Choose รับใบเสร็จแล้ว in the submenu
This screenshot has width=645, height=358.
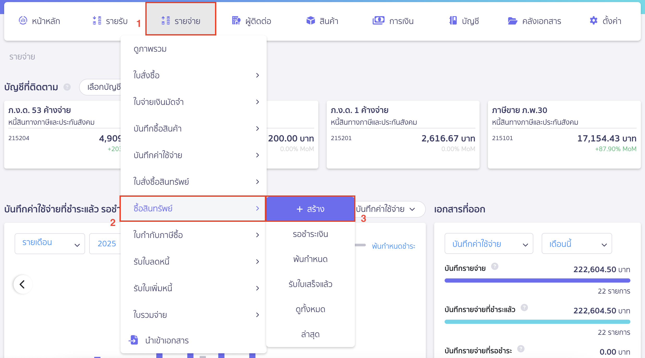click(310, 284)
